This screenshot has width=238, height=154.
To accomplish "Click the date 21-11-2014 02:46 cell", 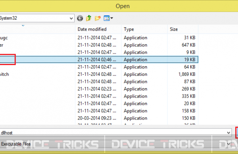I will coord(97,60).
